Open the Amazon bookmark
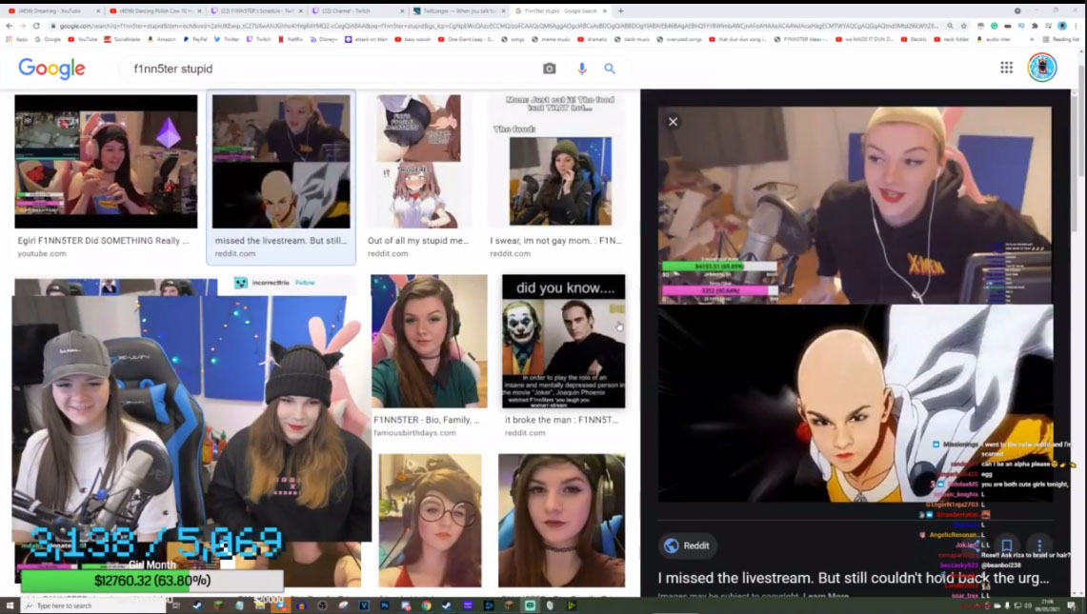This screenshot has width=1087, height=614. pos(162,39)
